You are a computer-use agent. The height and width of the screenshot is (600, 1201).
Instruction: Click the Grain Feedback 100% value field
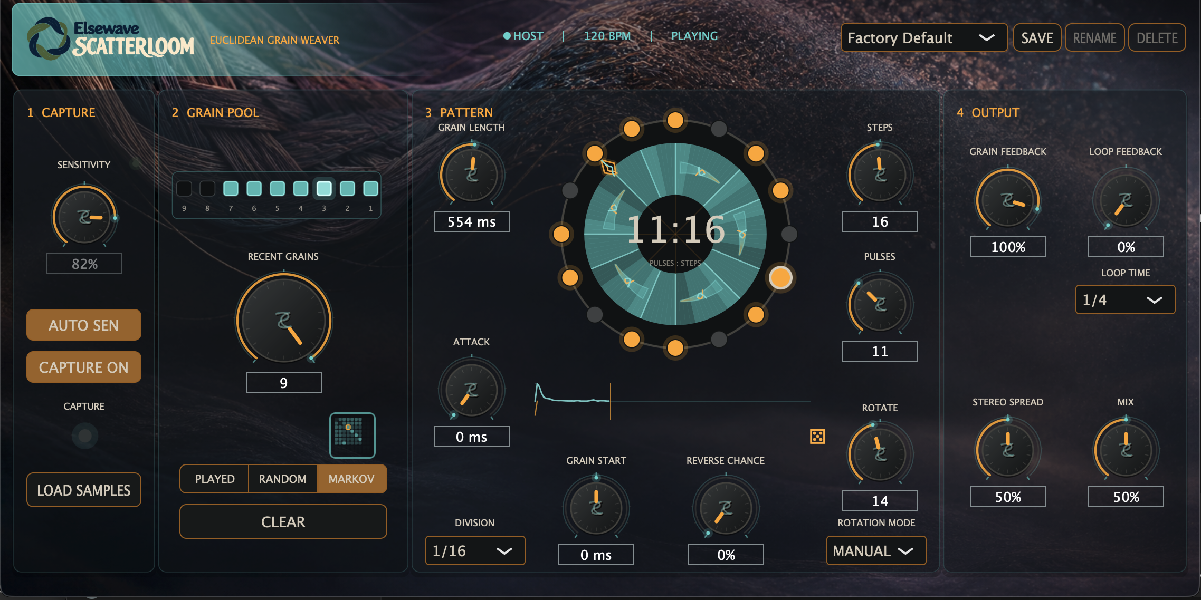click(1008, 247)
